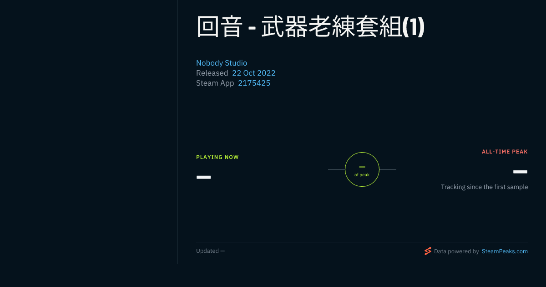
Task: Click the green percent-of-peak circle
Action: 362,169
